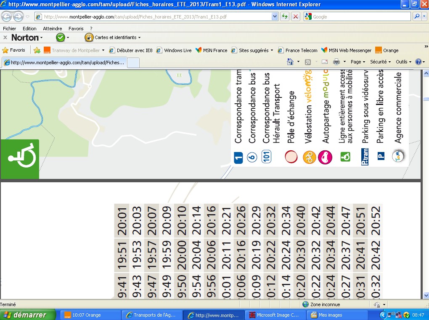Click the Print icon in command bar
The image size is (429, 320).
tap(336, 62)
